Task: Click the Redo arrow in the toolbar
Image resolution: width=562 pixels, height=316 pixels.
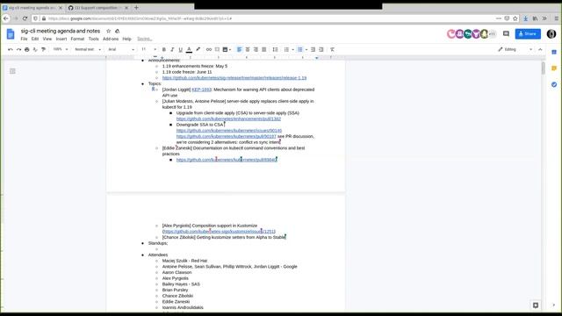Action: [18, 49]
